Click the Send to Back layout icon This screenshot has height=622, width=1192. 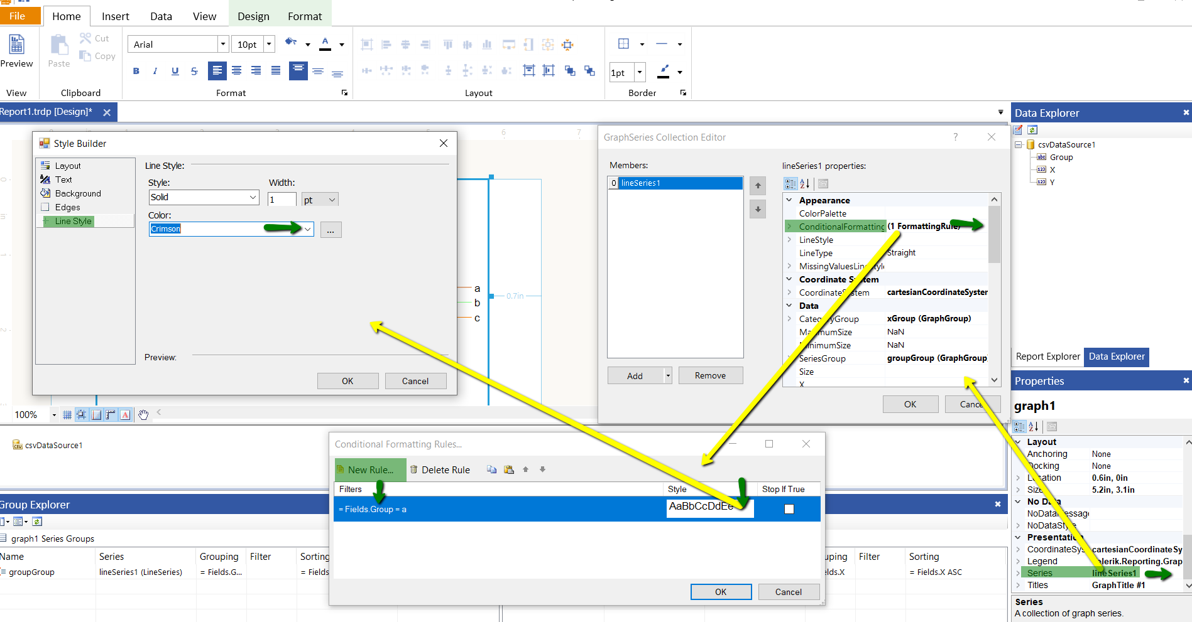pyautogui.click(x=589, y=71)
